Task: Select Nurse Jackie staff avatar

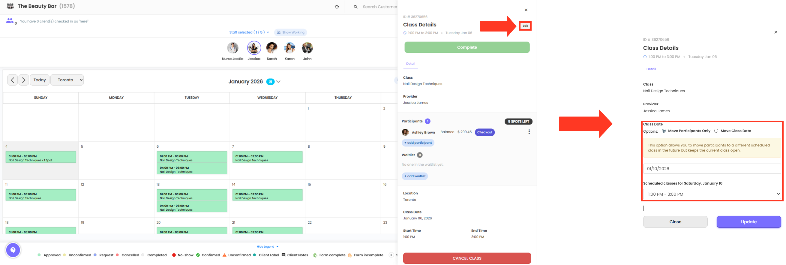Action: tap(232, 48)
